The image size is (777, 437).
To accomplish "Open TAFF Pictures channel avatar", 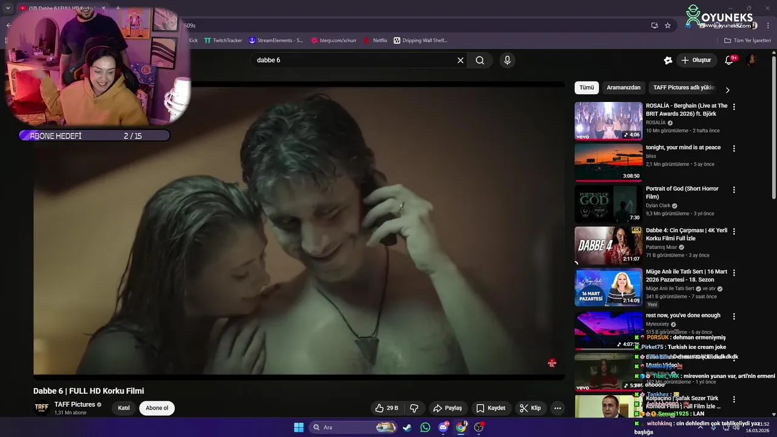I will pyautogui.click(x=42, y=407).
